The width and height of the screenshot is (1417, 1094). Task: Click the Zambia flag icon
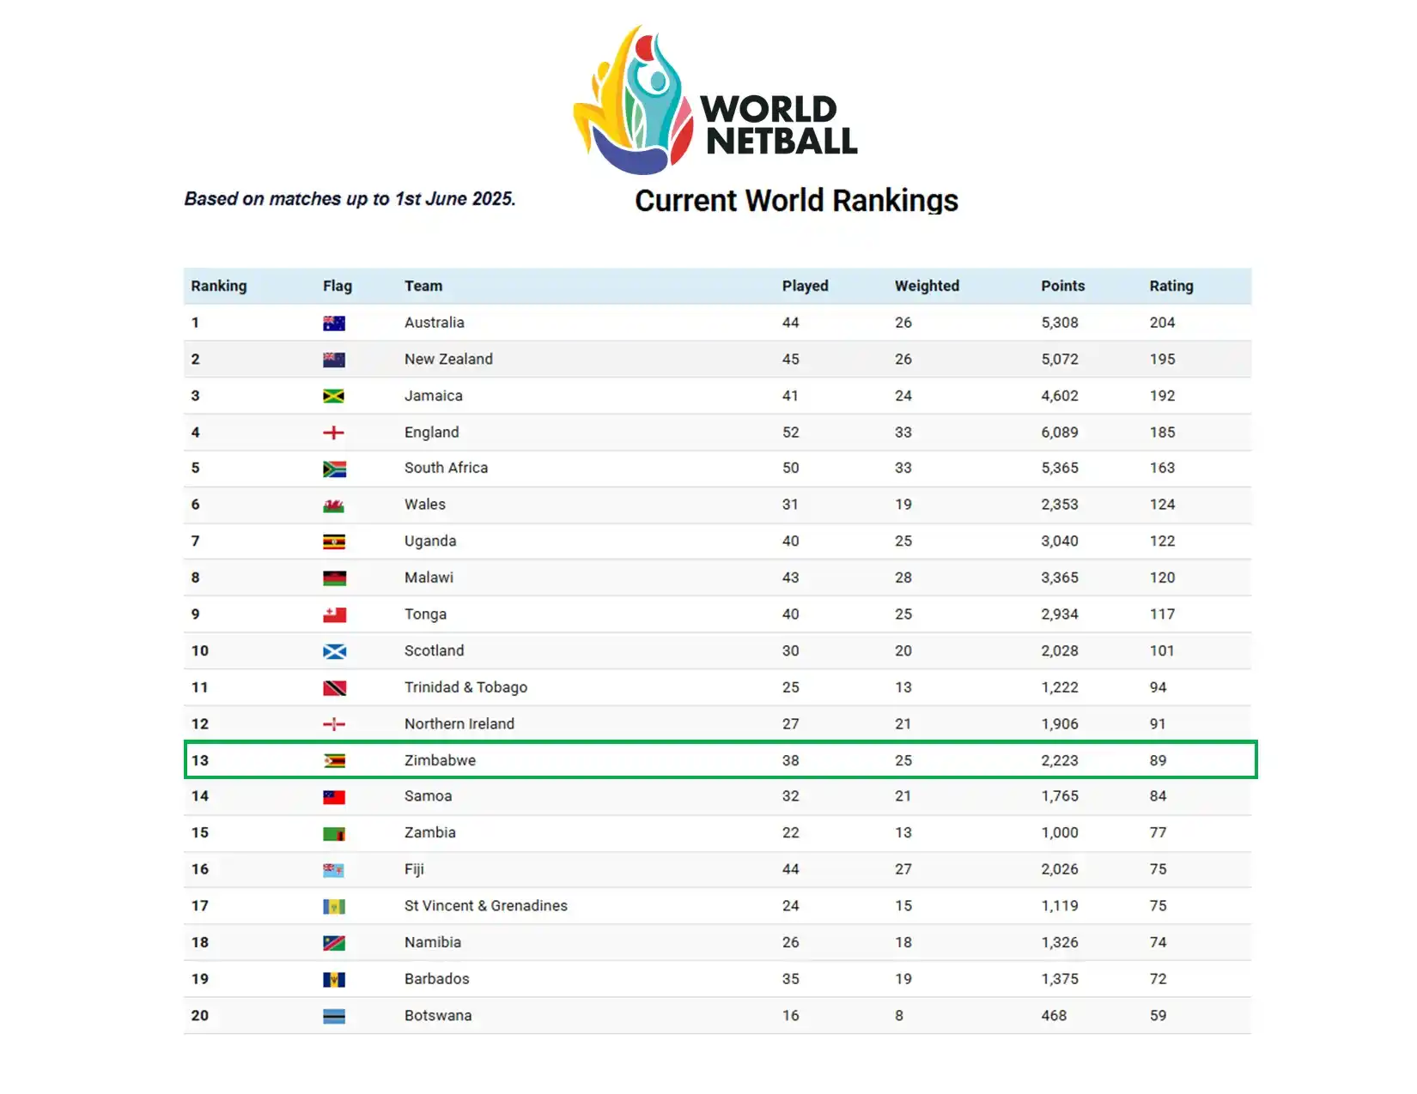pyautogui.click(x=334, y=834)
